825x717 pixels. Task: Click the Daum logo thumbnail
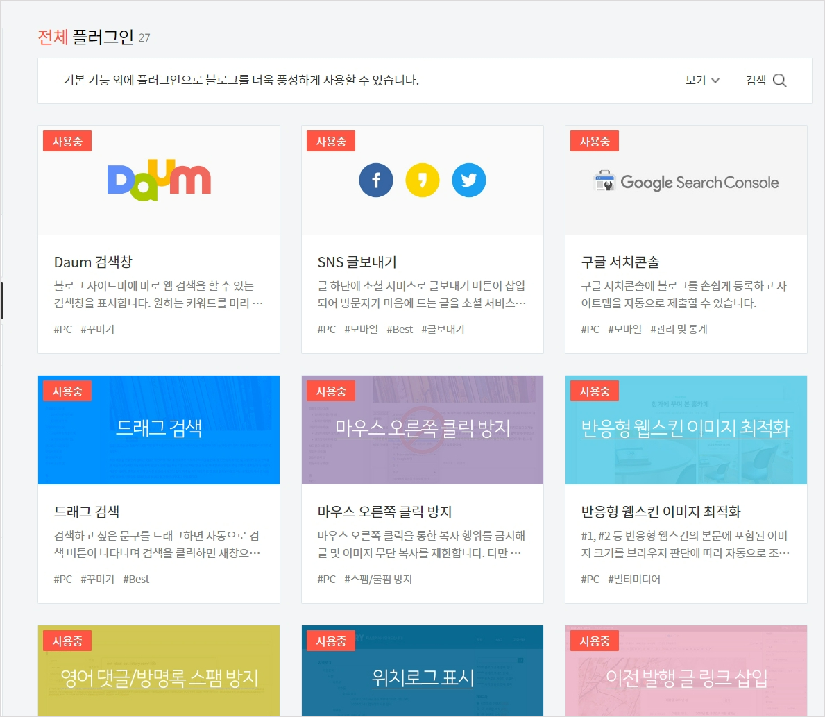(x=159, y=180)
